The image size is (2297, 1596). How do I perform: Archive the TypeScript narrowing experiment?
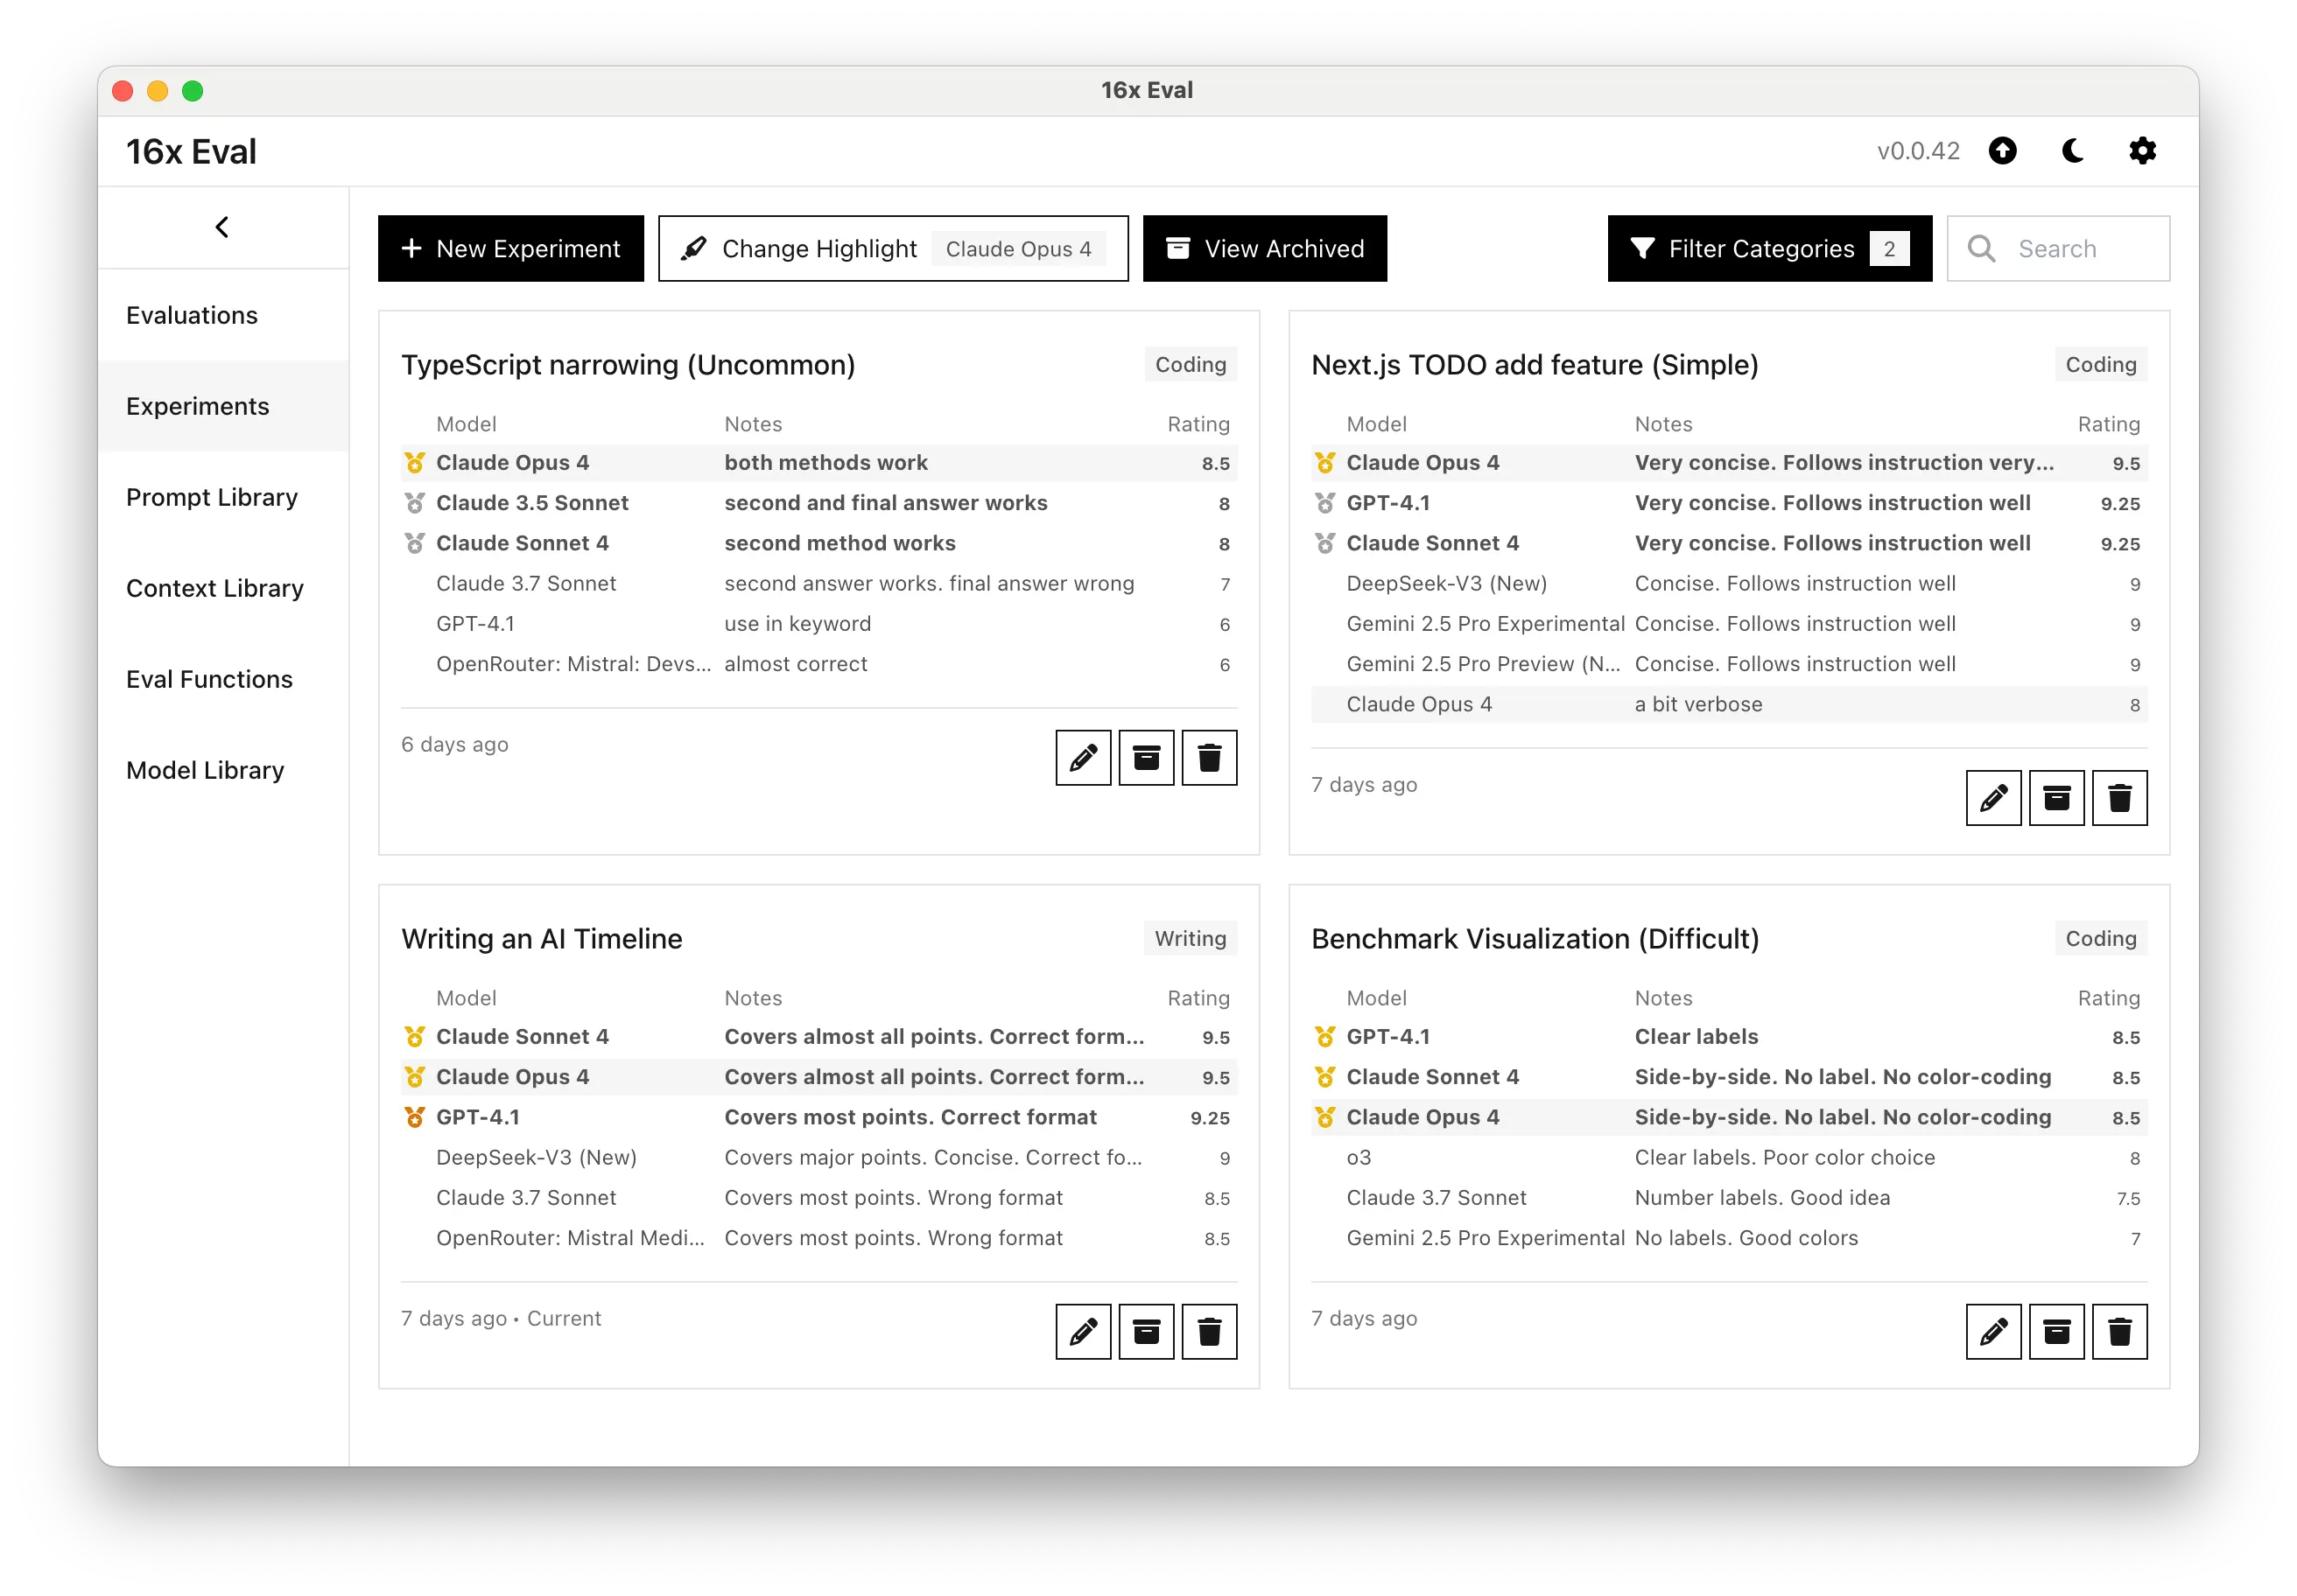pos(1146,758)
